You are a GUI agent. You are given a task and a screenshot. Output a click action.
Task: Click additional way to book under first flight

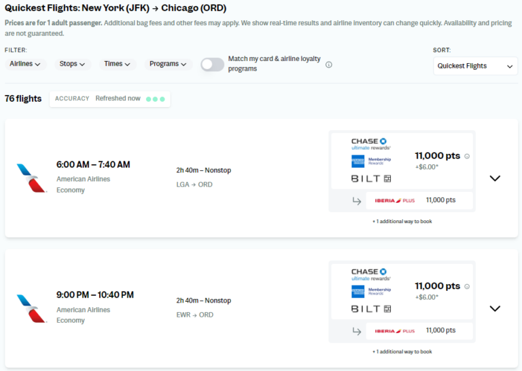[x=402, y=222]
